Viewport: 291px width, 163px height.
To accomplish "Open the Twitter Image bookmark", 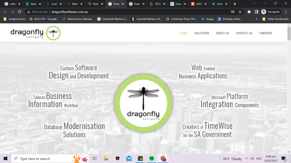I will pos(207,19).
